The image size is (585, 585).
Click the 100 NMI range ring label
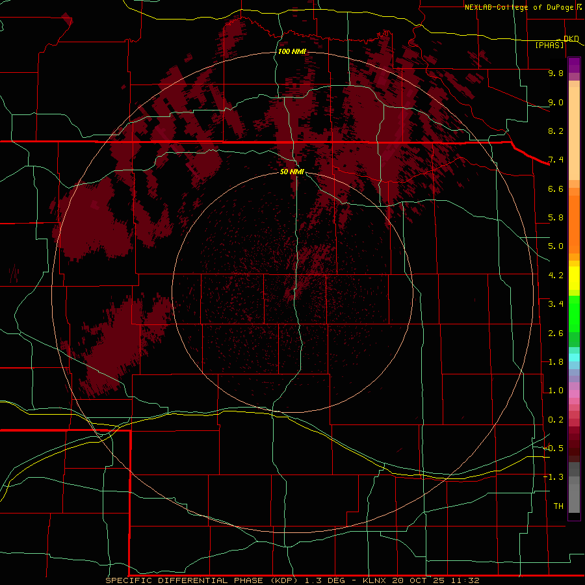click(x=292, y=51)
